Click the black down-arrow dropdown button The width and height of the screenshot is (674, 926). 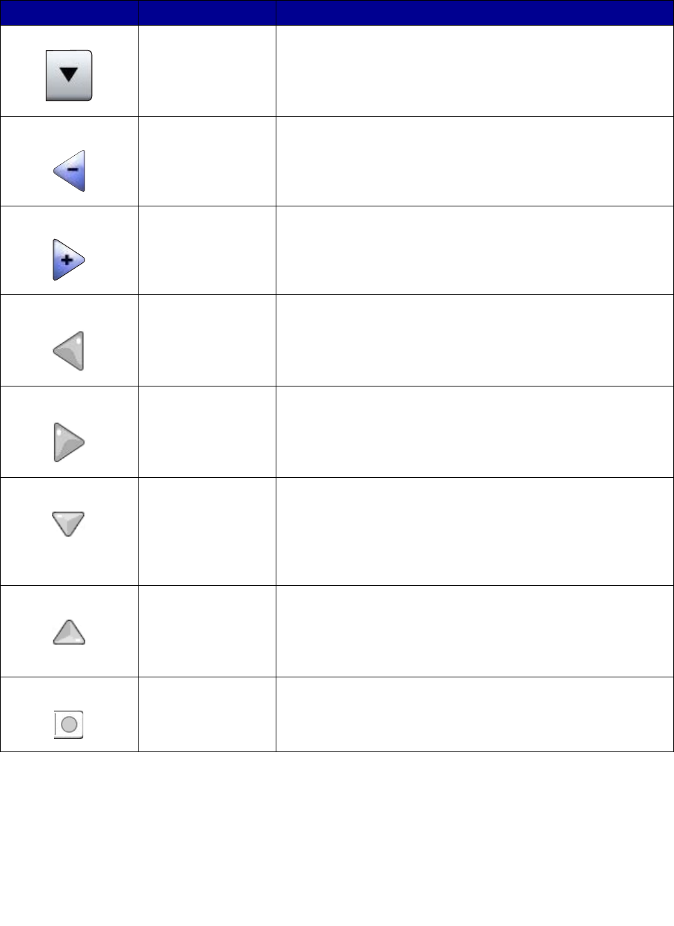[x=69, y=75]
